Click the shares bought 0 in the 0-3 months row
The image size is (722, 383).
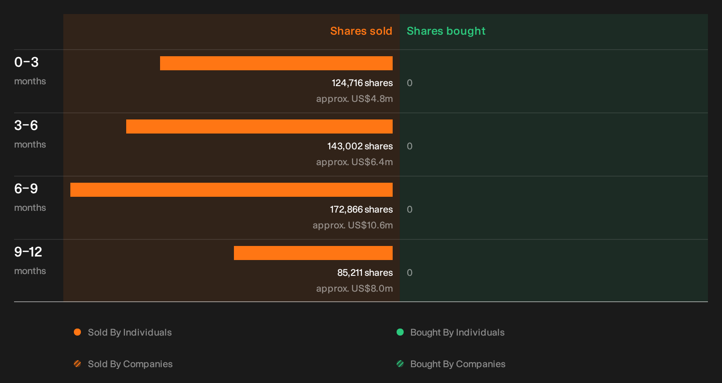pos(409,83)
